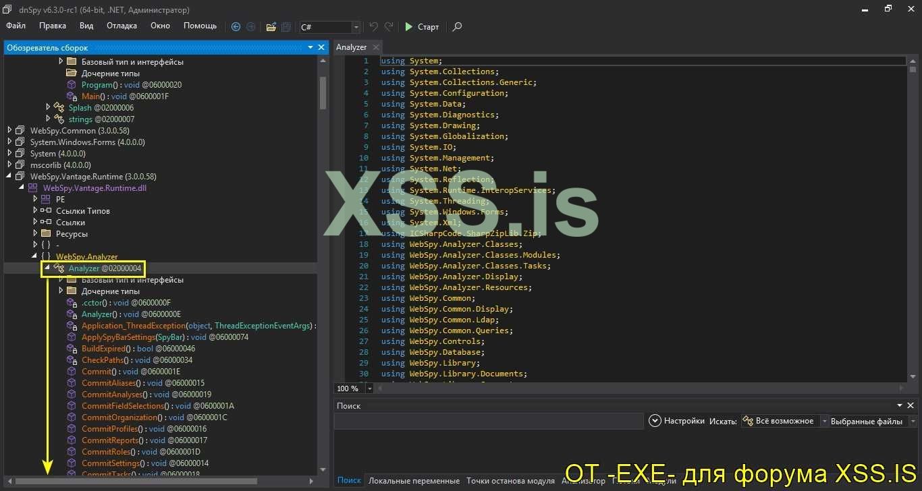Close the Поиск search panel
This screenshot has height=491, width=922.
[911, 405]
